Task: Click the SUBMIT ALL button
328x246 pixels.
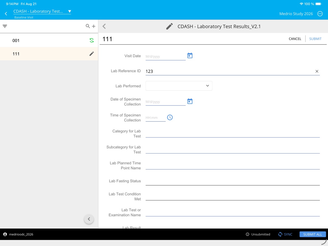Action: point(312,234)
